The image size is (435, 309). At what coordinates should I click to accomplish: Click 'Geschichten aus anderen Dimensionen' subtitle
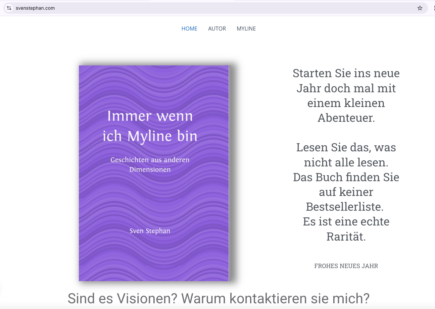pyautogui.click(x=150, y=165)
